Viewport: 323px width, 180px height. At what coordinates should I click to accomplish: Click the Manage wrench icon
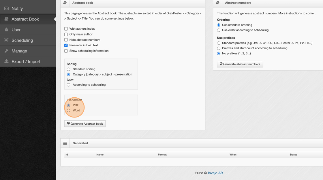tap(6, 51)
